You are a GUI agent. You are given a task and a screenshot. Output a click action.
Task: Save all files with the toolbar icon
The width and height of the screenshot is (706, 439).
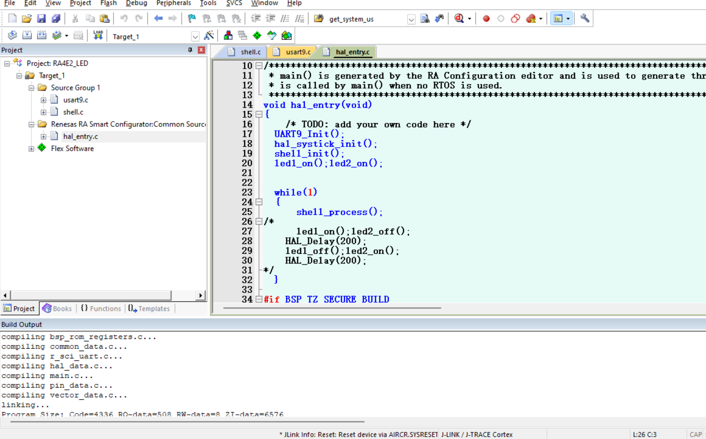[56, 19]
